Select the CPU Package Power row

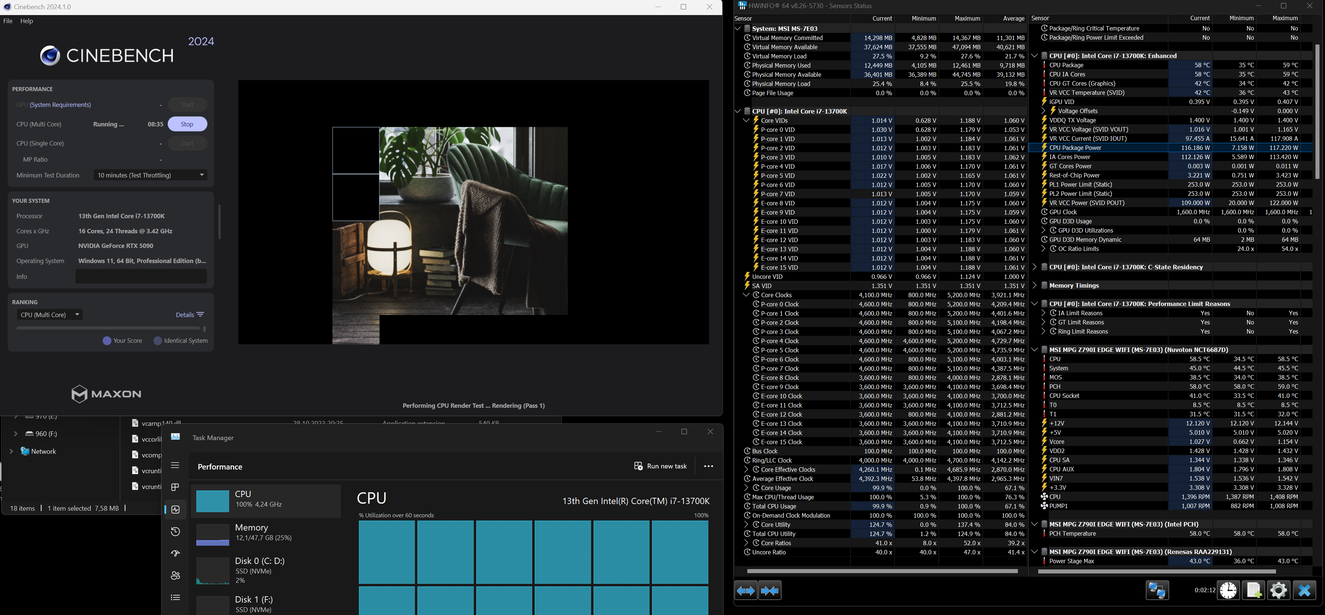[x=1170, y=147]
